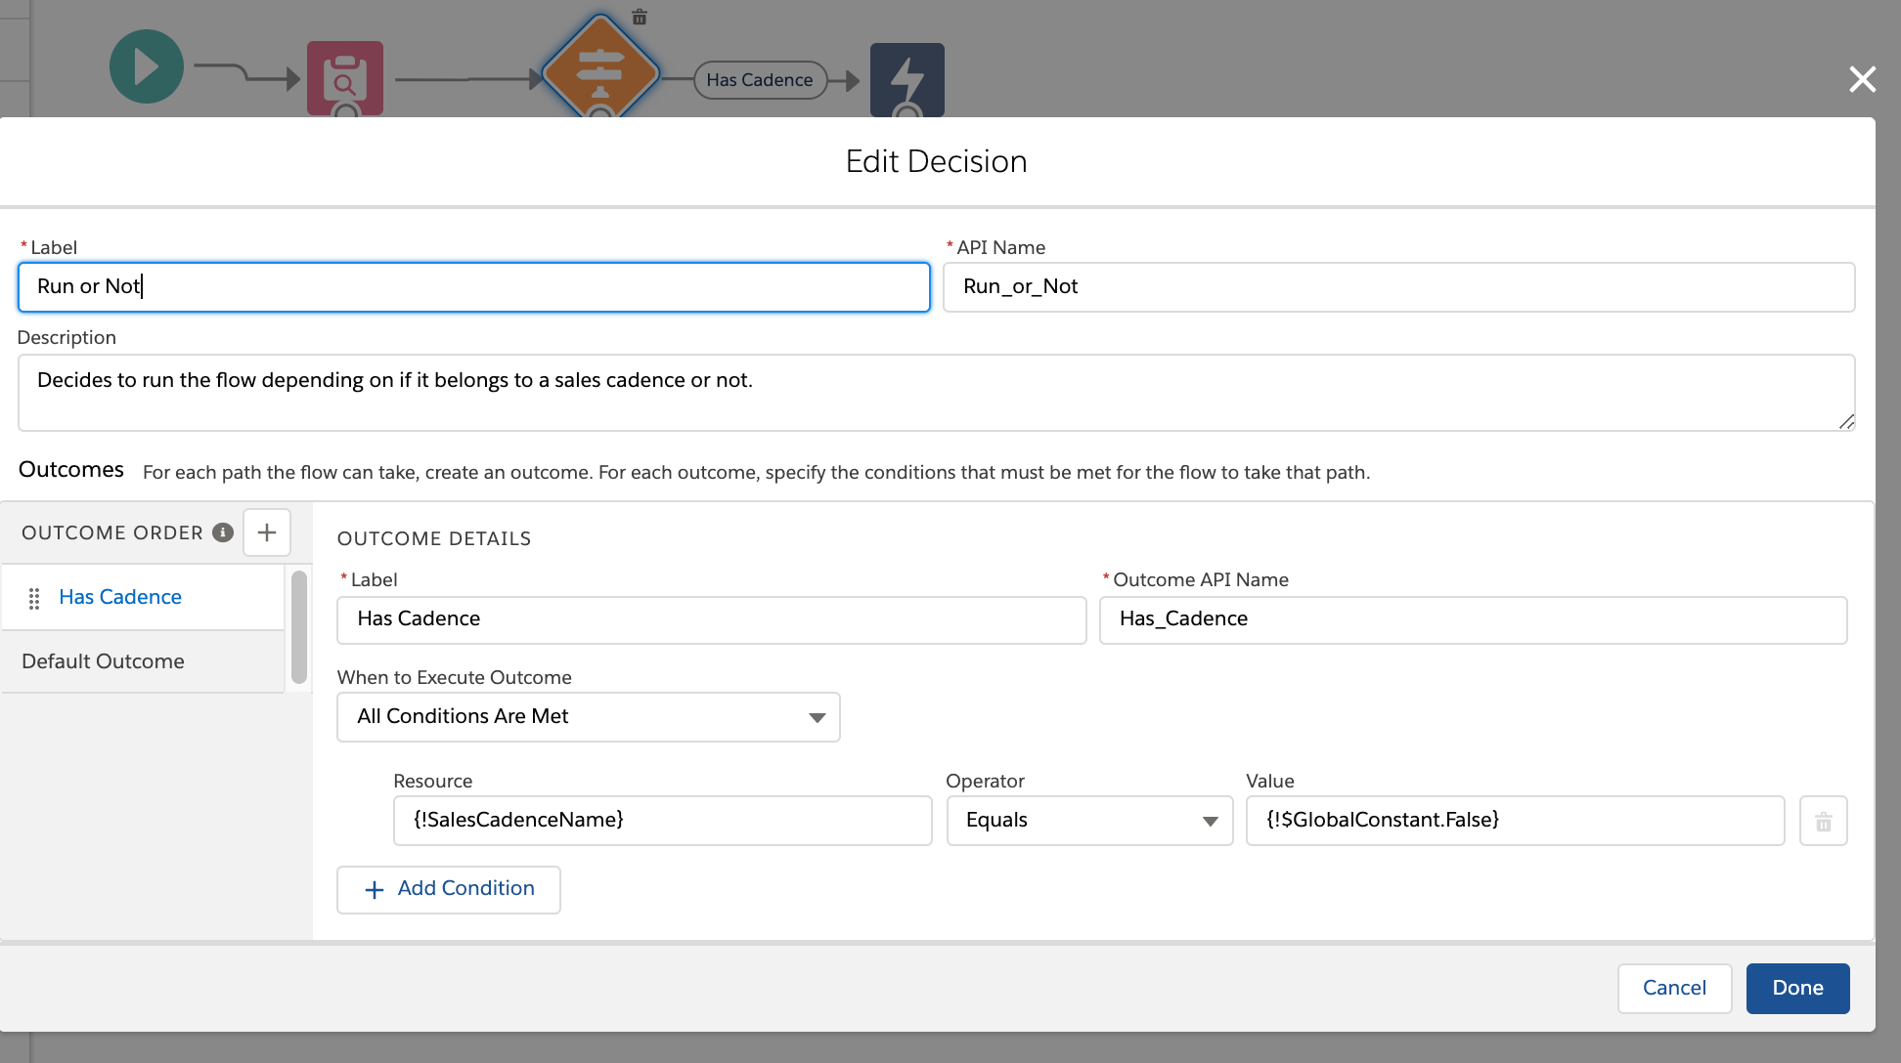
Task: Click the green Start flow element icon
Action: point(147,67)
